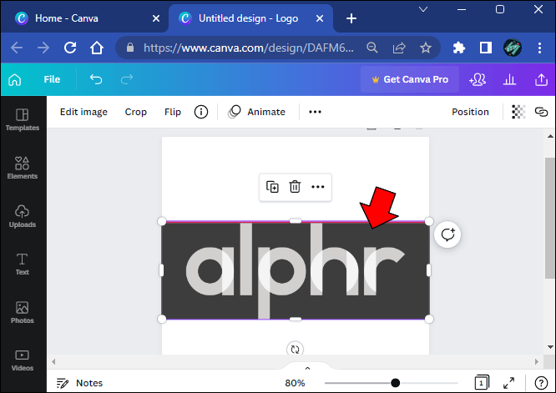Go to the browser home page
The image size is (556, 393).
click(97, 48)
